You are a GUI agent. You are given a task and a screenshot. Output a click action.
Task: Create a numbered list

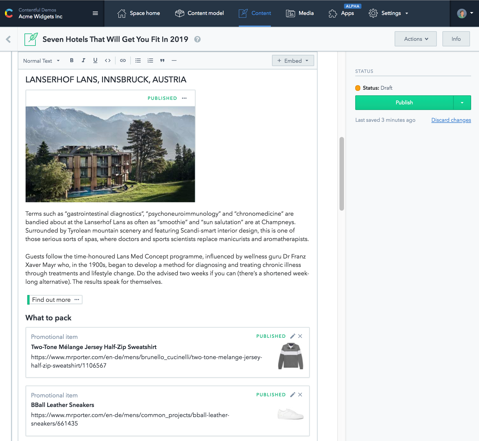pyautogui.click(x=150, y=60)
